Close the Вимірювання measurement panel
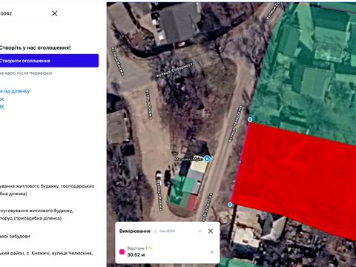The image size is (356, 267). 211,231
